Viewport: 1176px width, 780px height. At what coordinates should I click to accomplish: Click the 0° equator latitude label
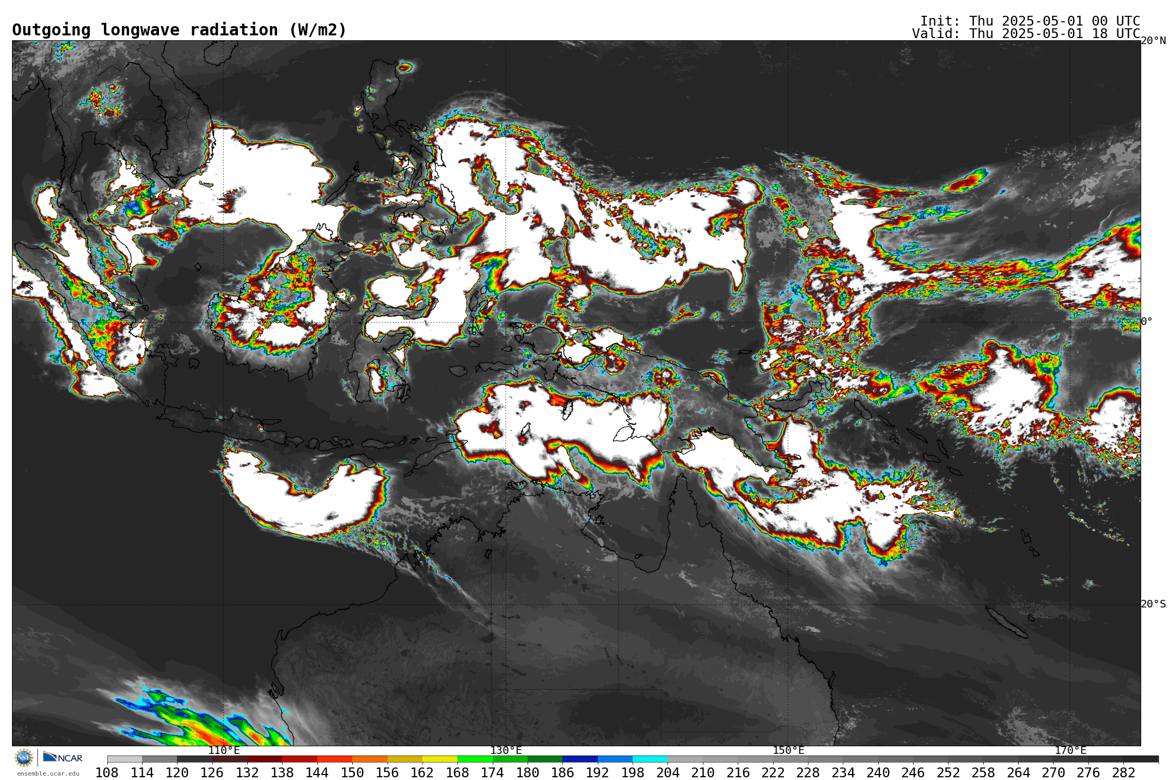(x=1147, y=321)
